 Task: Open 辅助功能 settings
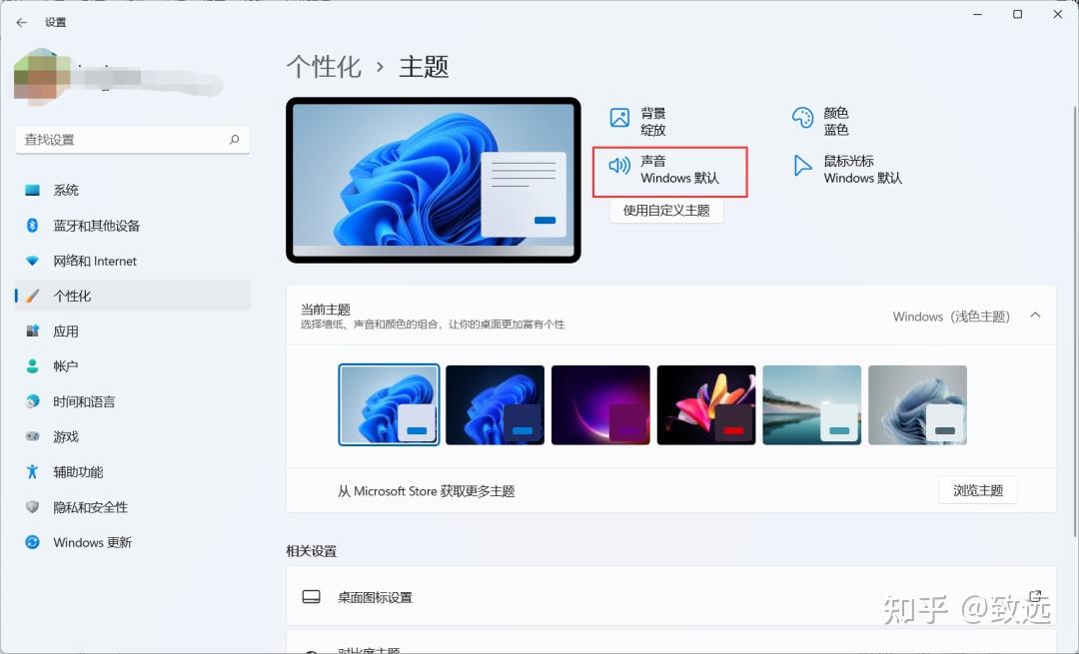pos(132,471)
